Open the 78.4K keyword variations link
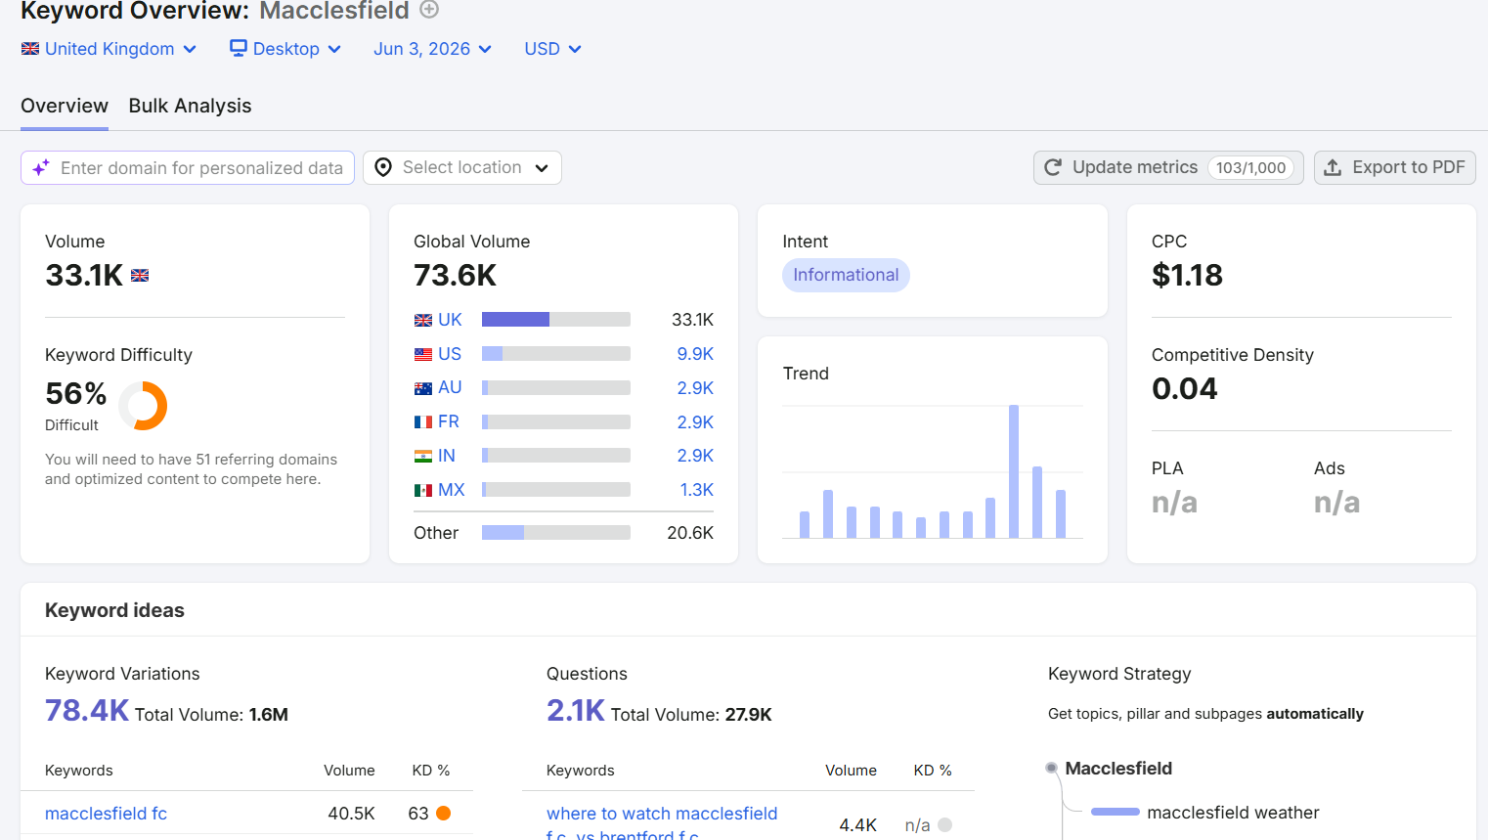 point(87,711)
